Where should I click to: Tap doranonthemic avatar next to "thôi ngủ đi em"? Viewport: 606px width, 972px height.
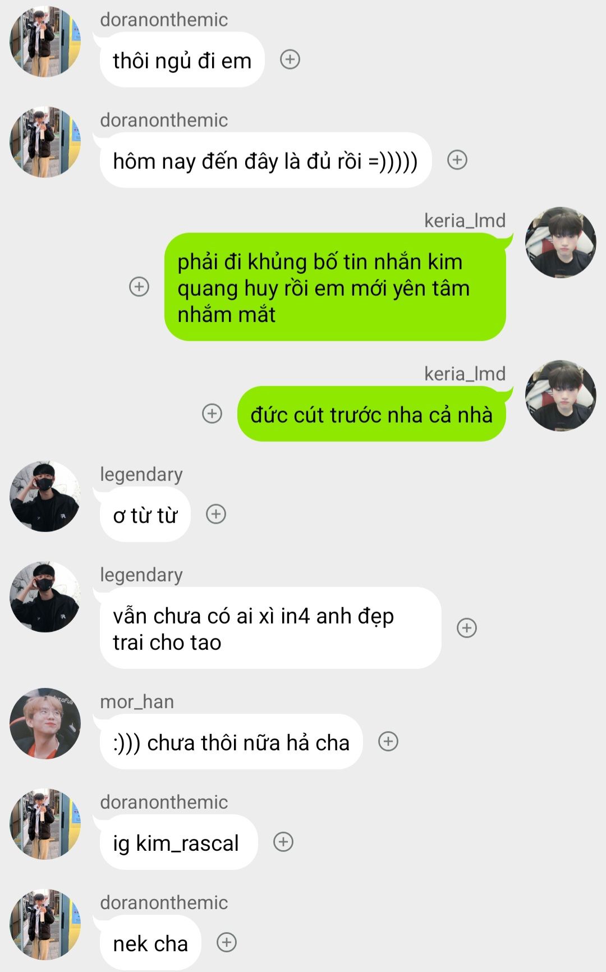[x=45, y=42]
